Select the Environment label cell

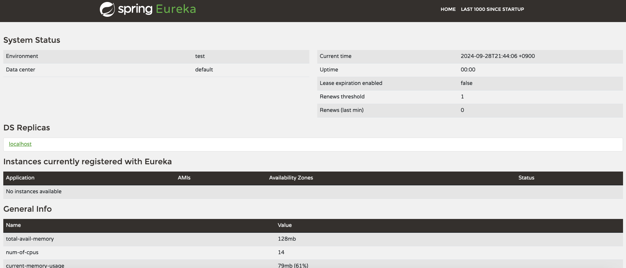(22, 56)
